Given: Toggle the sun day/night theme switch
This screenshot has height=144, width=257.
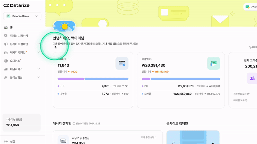Looking at the screenshot, I should point(64,26).
